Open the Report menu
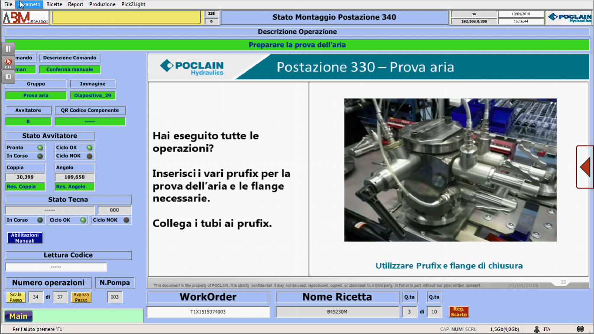 tap(76, 4)
